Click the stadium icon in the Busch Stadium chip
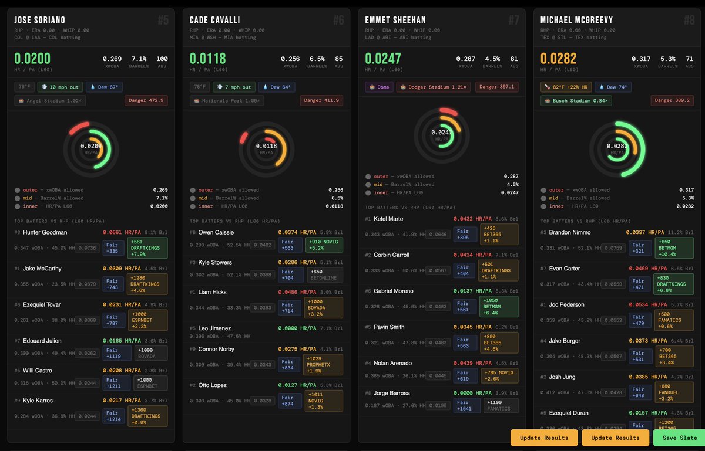705x451 pixels. coord(548,101)
